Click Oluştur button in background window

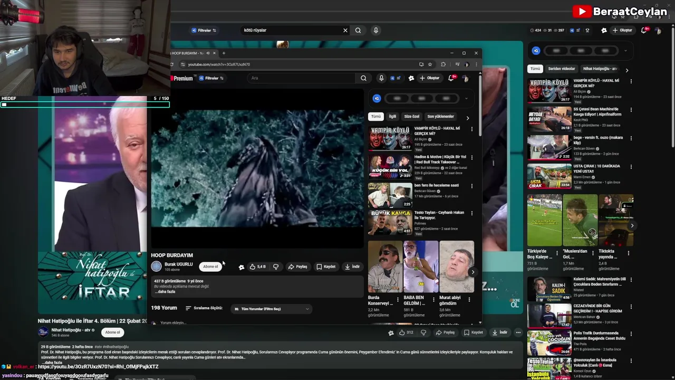(622, 30)
